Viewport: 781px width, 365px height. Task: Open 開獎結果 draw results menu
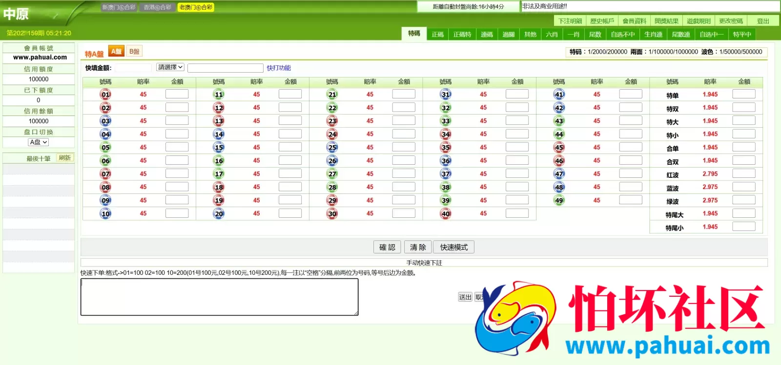pos(666,21)
